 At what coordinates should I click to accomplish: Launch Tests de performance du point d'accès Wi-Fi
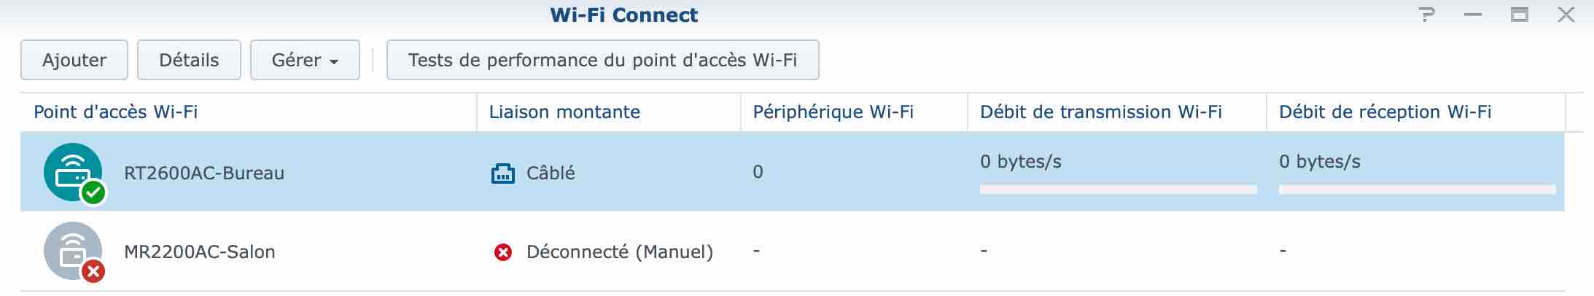pyautogui.click(x=602, y=60)
